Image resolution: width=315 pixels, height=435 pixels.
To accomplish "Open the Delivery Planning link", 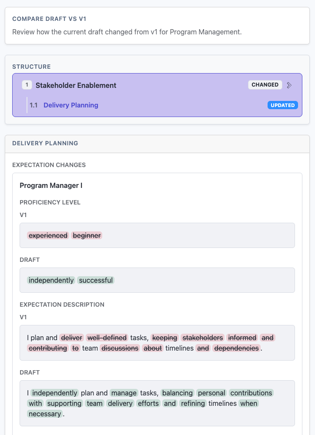I will tap(70, 105).
